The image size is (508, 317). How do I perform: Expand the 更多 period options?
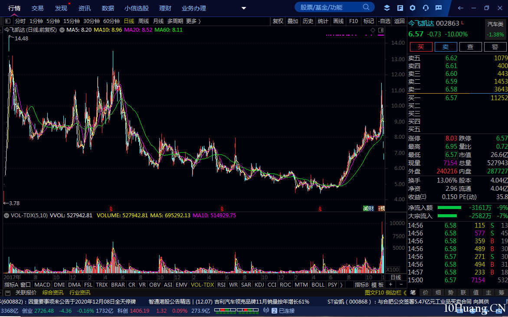coord(193,21)
